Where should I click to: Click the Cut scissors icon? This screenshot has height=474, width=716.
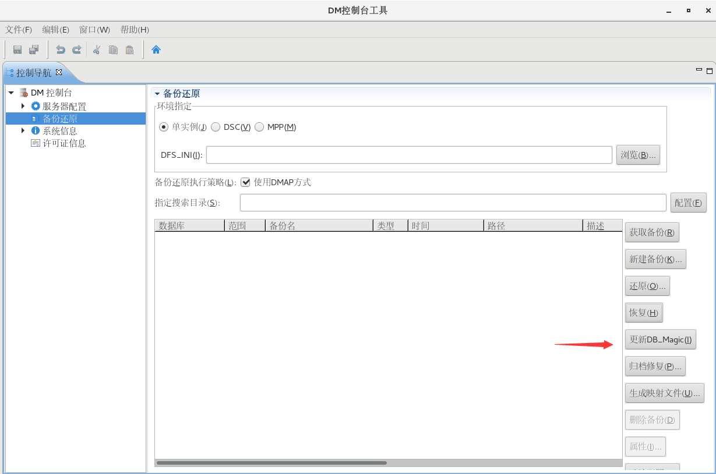coord(97,49)
